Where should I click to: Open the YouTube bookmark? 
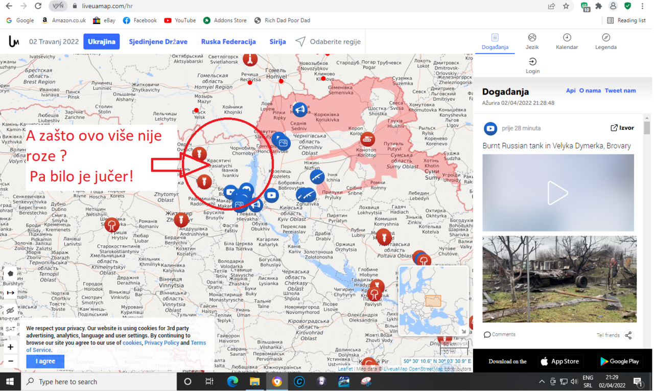tap(180, 20)
